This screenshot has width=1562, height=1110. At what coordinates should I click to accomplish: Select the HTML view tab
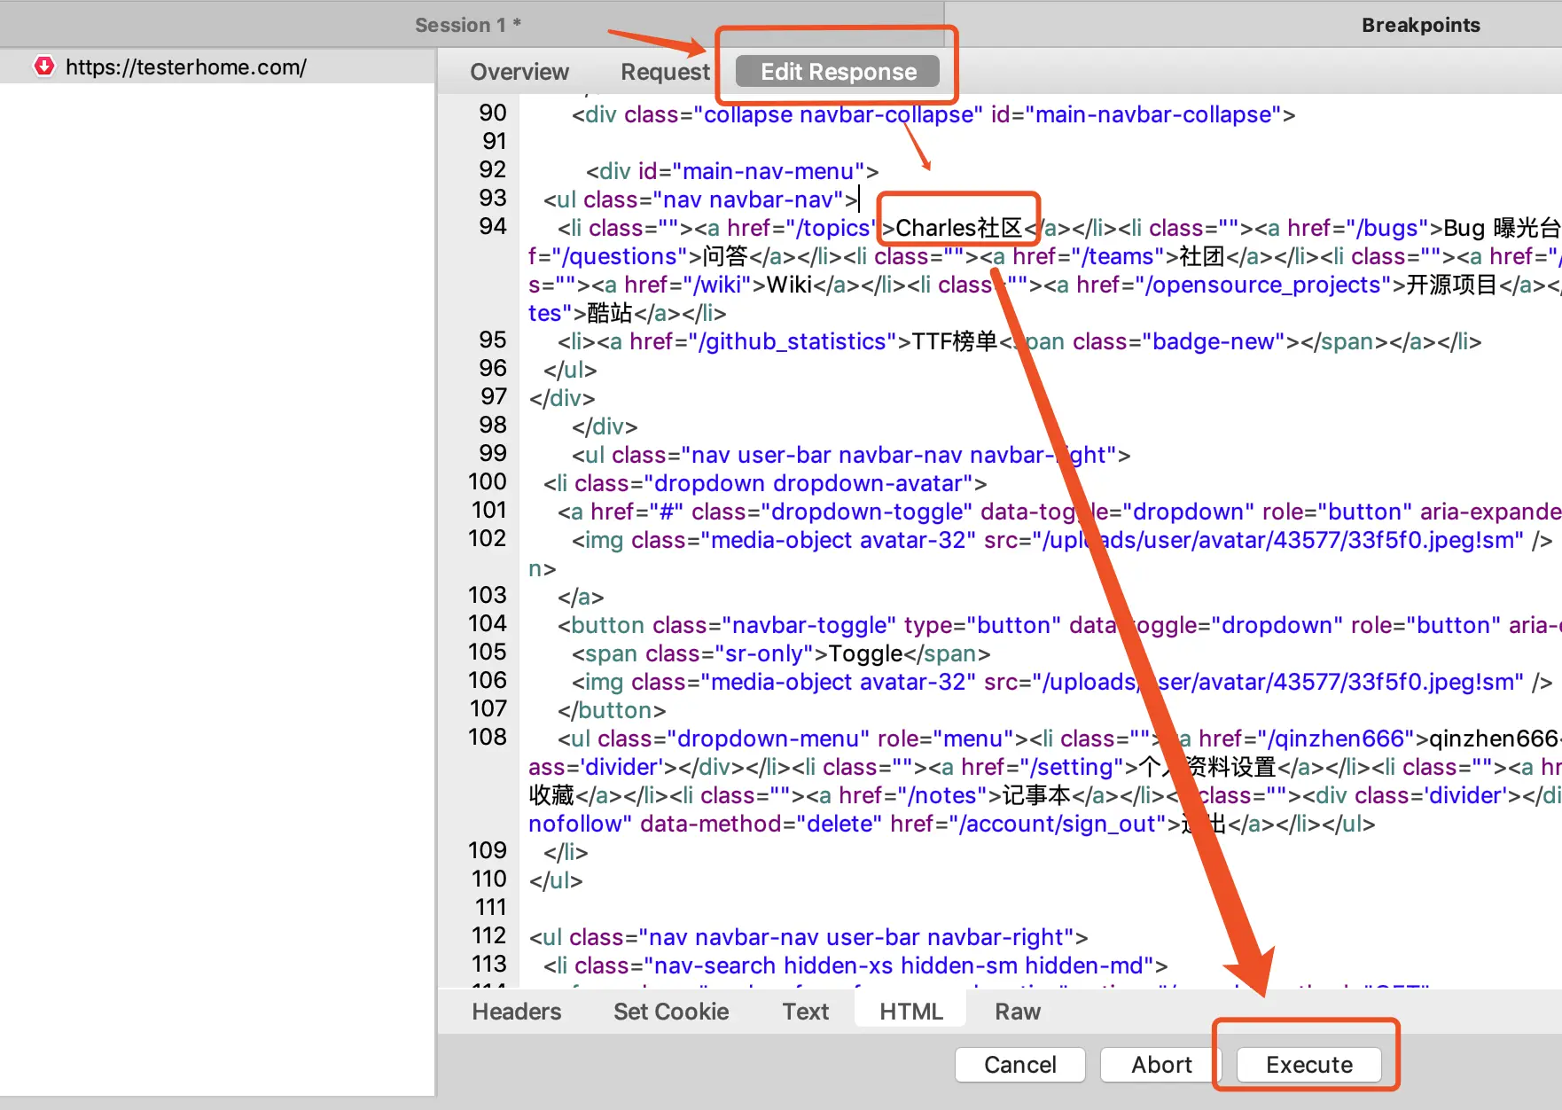pos(910,1012)
